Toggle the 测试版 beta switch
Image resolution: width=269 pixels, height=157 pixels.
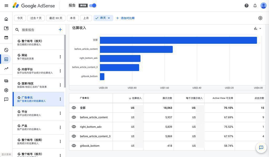93,6
